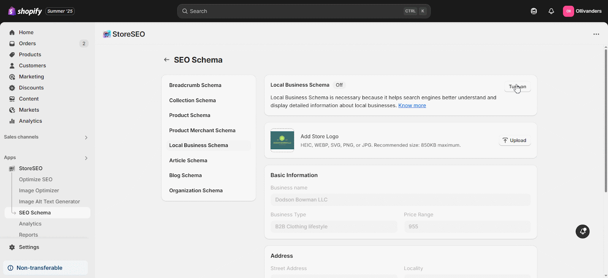Click the Marketing target icon
Image resolution: width=608 pixels, height=278 pixels.
tap(12, 77)
